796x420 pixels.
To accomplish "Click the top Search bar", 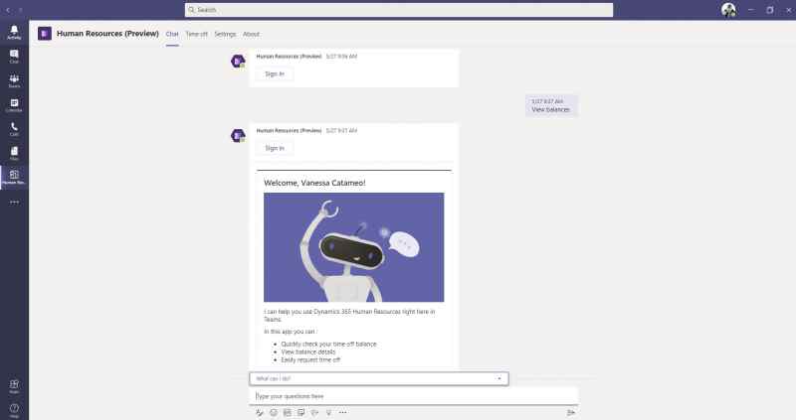I will pyautogui.click(x=399, y=10).
